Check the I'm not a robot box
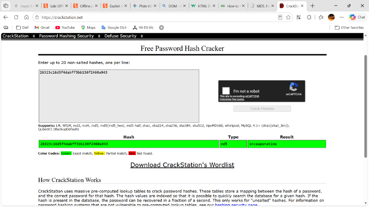Image resolution: width=369 pixels, height=207 pixels. 226,91
